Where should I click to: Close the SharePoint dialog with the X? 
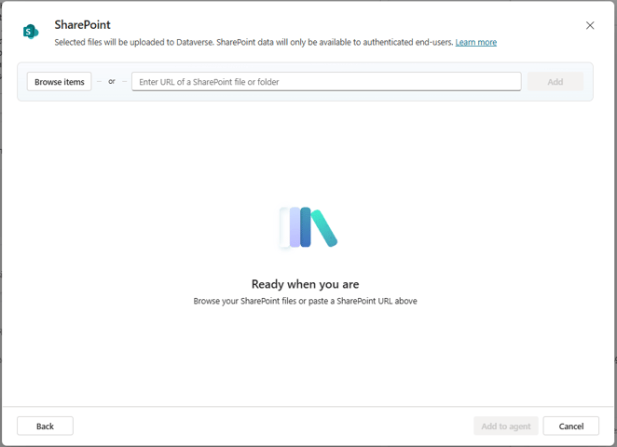[590, 25]
